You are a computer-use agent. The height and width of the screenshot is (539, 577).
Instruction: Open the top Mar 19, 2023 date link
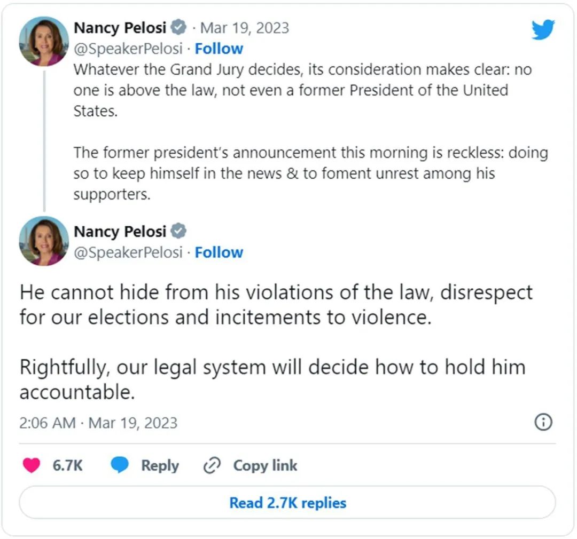(x=244, y=27)
